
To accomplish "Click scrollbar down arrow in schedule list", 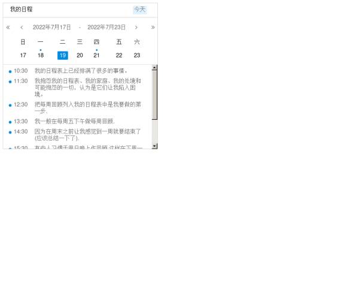I will [x=154, y=146].
